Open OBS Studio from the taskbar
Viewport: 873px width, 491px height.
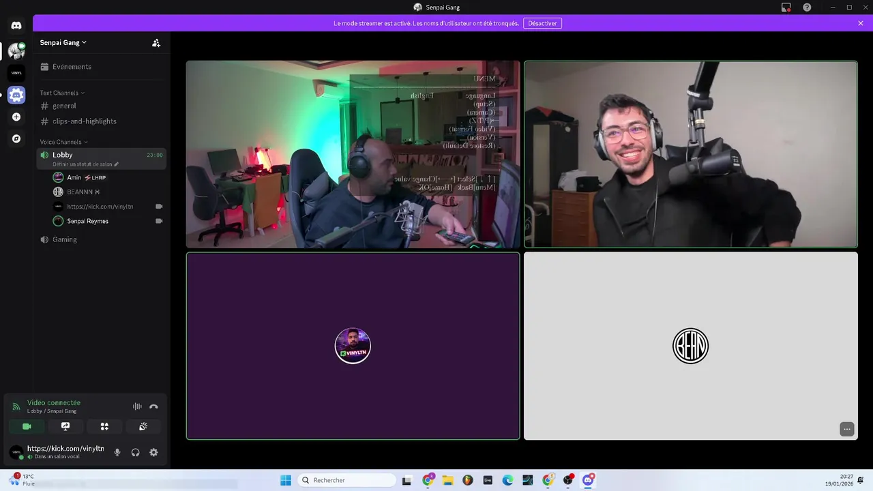568,480
